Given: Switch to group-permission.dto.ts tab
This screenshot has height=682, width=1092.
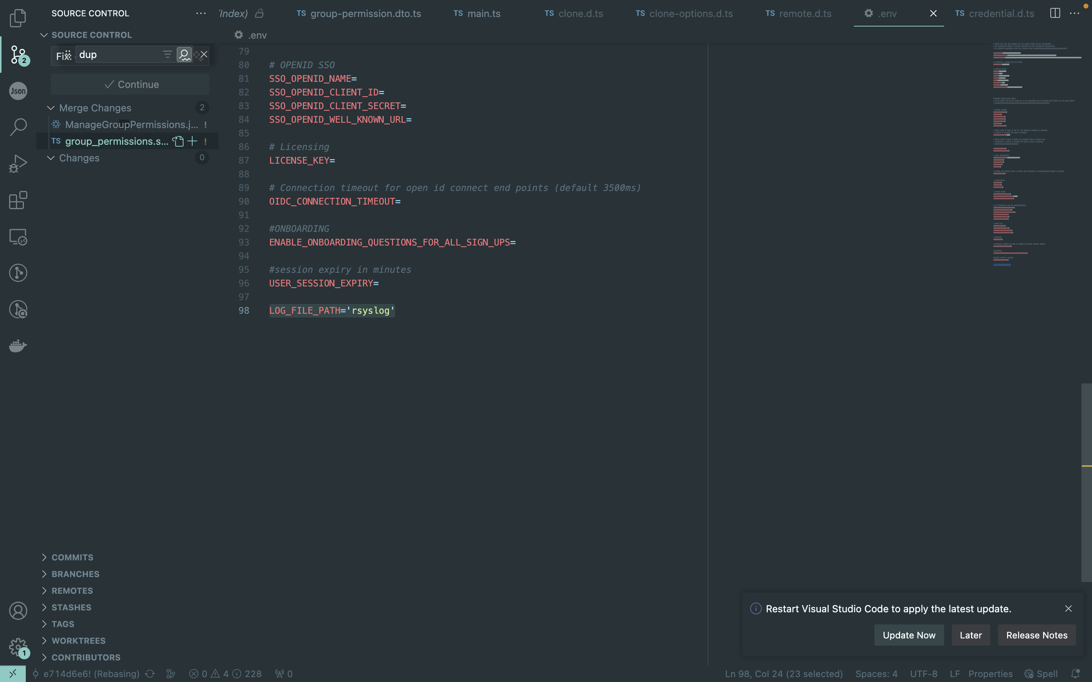Looking at the screenshot, I should tap(365, 14).
